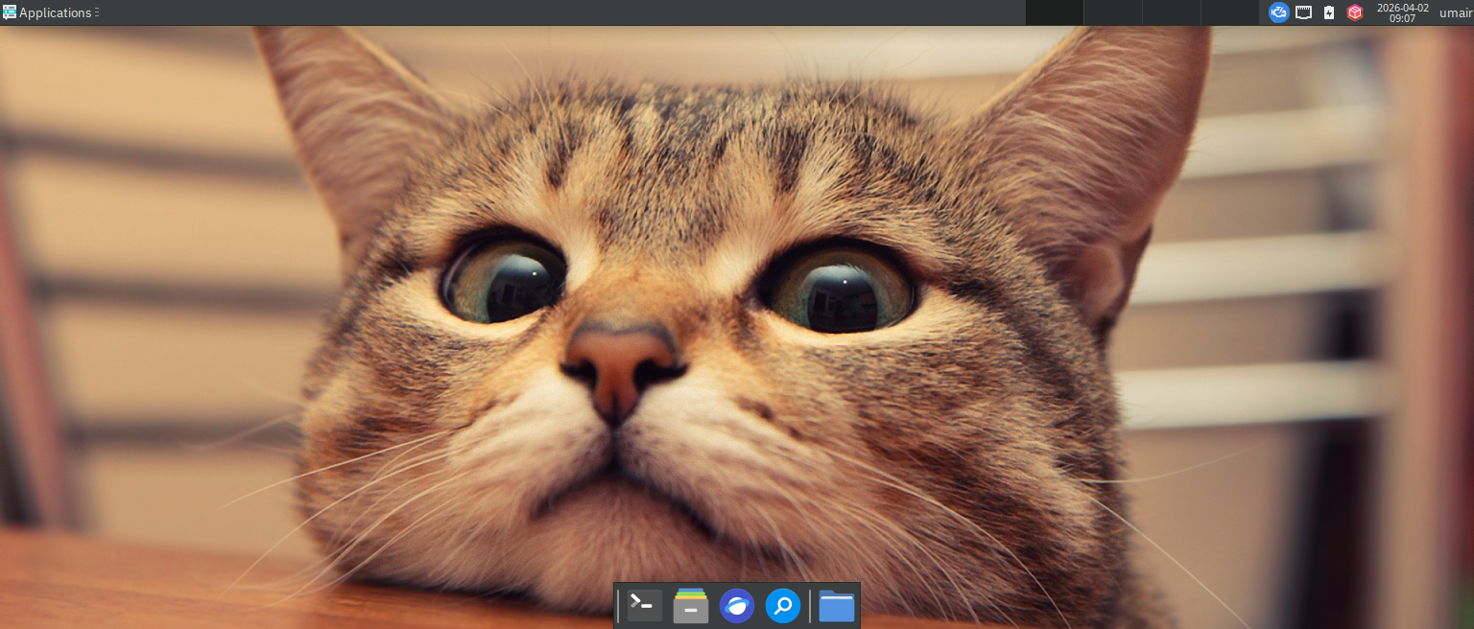Open the file manager drawer icon in dock
The height and width of the screenshot is (629, 1474).
pyautogui.click(x=691, y=606)
